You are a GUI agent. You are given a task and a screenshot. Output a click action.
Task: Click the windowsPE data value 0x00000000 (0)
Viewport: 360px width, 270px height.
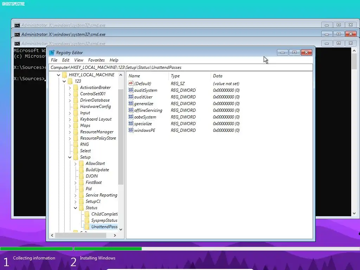tap(226, 130)
